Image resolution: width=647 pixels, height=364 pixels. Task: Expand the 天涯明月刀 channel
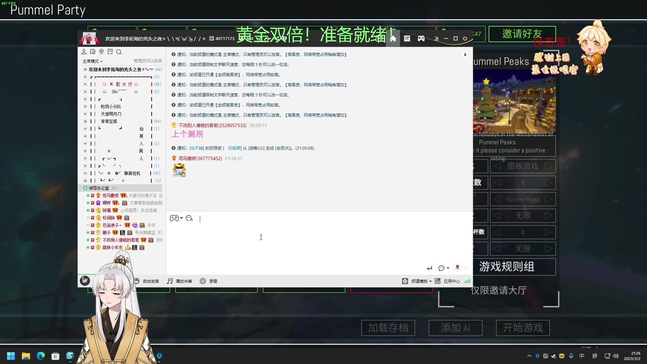point(85,114)
